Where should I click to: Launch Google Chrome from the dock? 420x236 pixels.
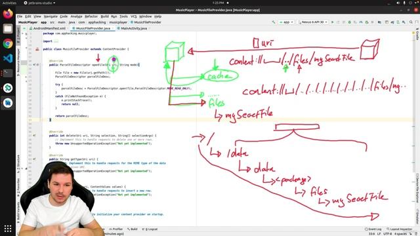tap(8, 43)
